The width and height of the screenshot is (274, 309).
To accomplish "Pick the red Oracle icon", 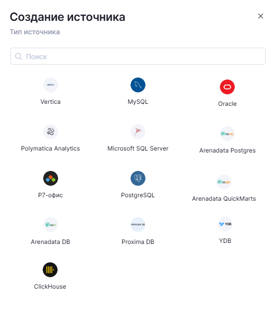I will pos(227,87).
